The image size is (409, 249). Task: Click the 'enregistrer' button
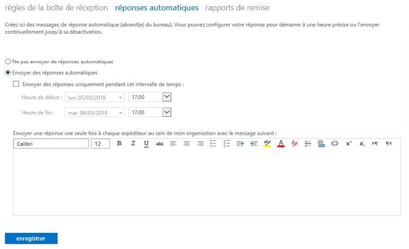click(31, 238)
